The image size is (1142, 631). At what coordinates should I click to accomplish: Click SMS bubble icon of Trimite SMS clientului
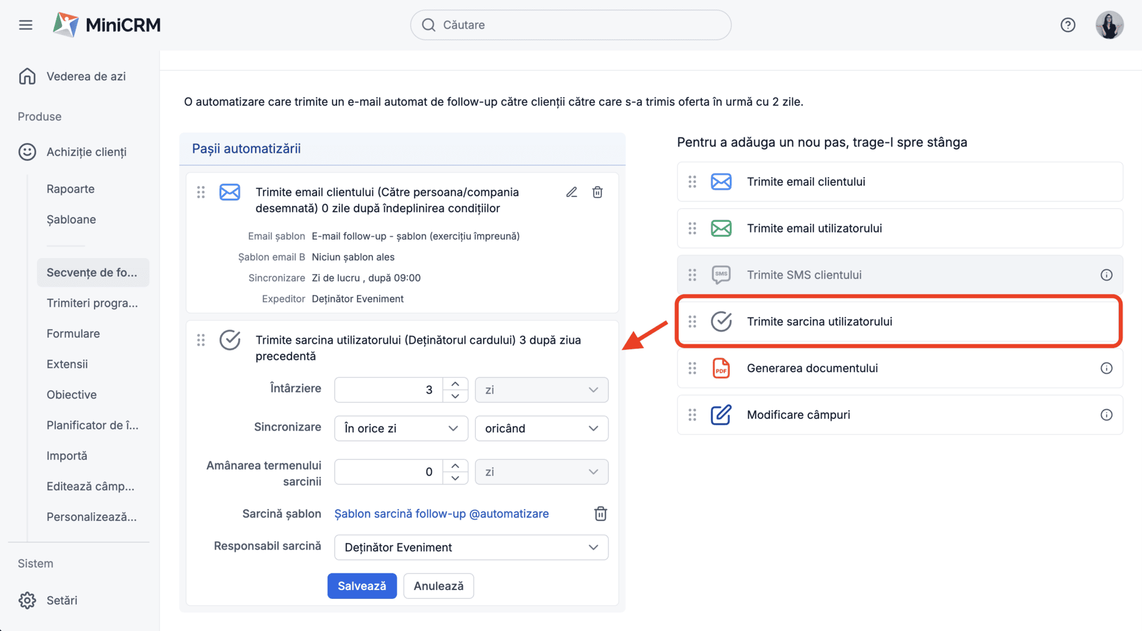pyautogui.click(x=721, y=275)
